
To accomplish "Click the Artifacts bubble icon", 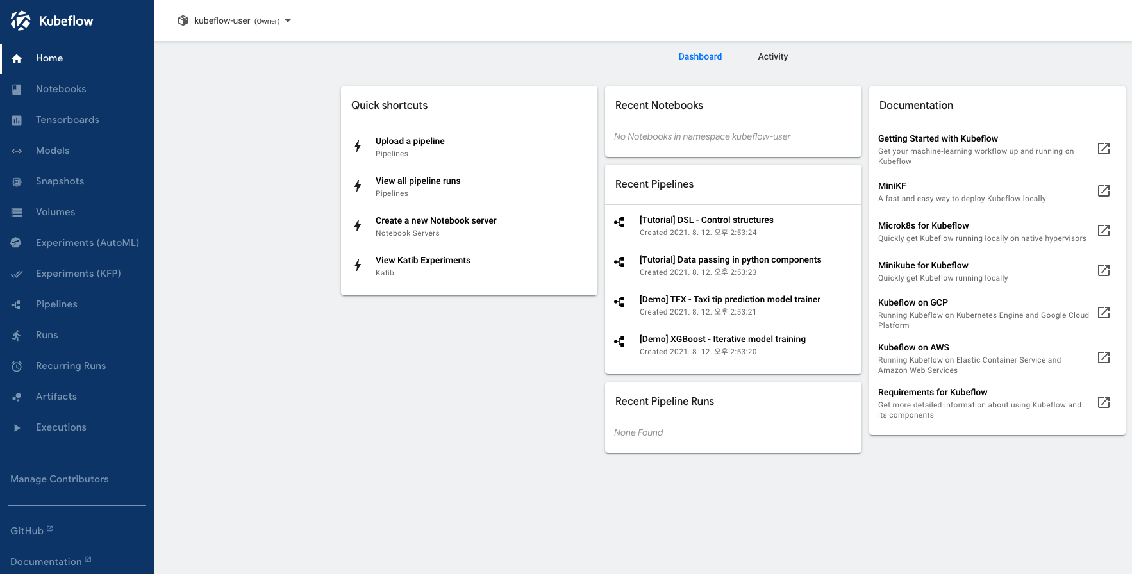I will tap(17, 397).
